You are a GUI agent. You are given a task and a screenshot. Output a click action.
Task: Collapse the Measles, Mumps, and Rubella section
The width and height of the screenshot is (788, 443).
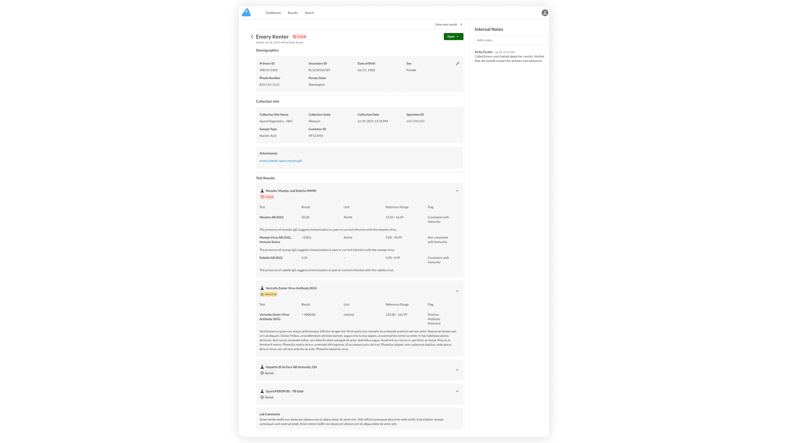(457, 190)
